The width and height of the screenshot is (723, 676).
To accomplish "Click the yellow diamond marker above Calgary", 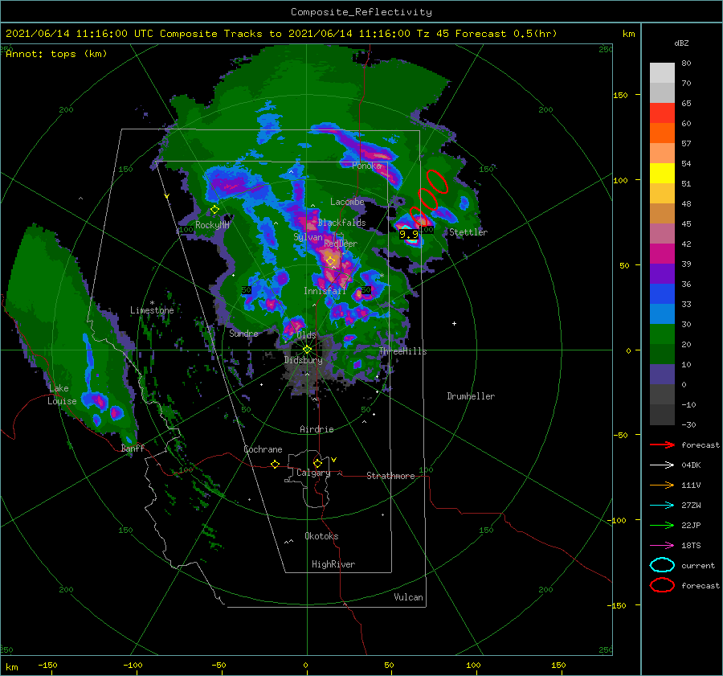I will pyautogui.click(x=317, y=463).
